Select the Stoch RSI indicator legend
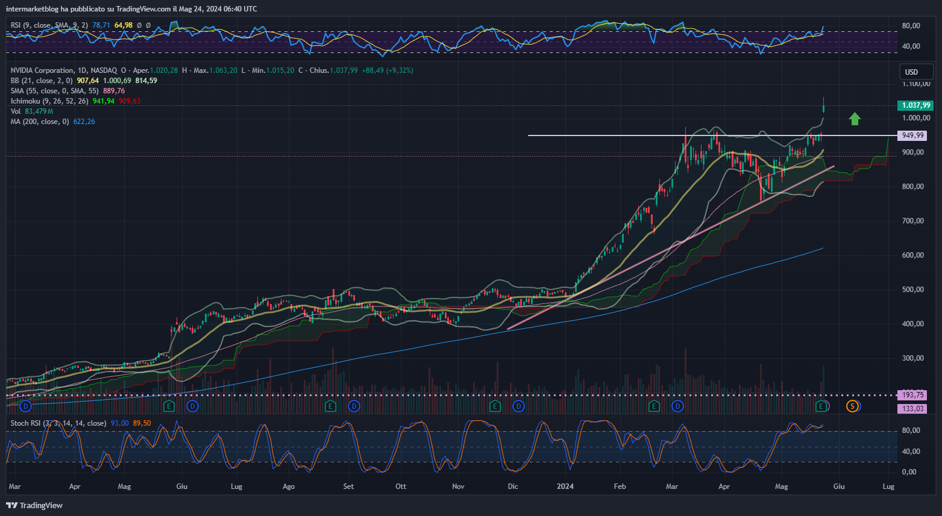 58,423
